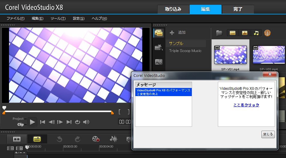The width and height of the screenshot is (286, 158).
Task: Jump to the end of clip
Action: pos(69,122)
